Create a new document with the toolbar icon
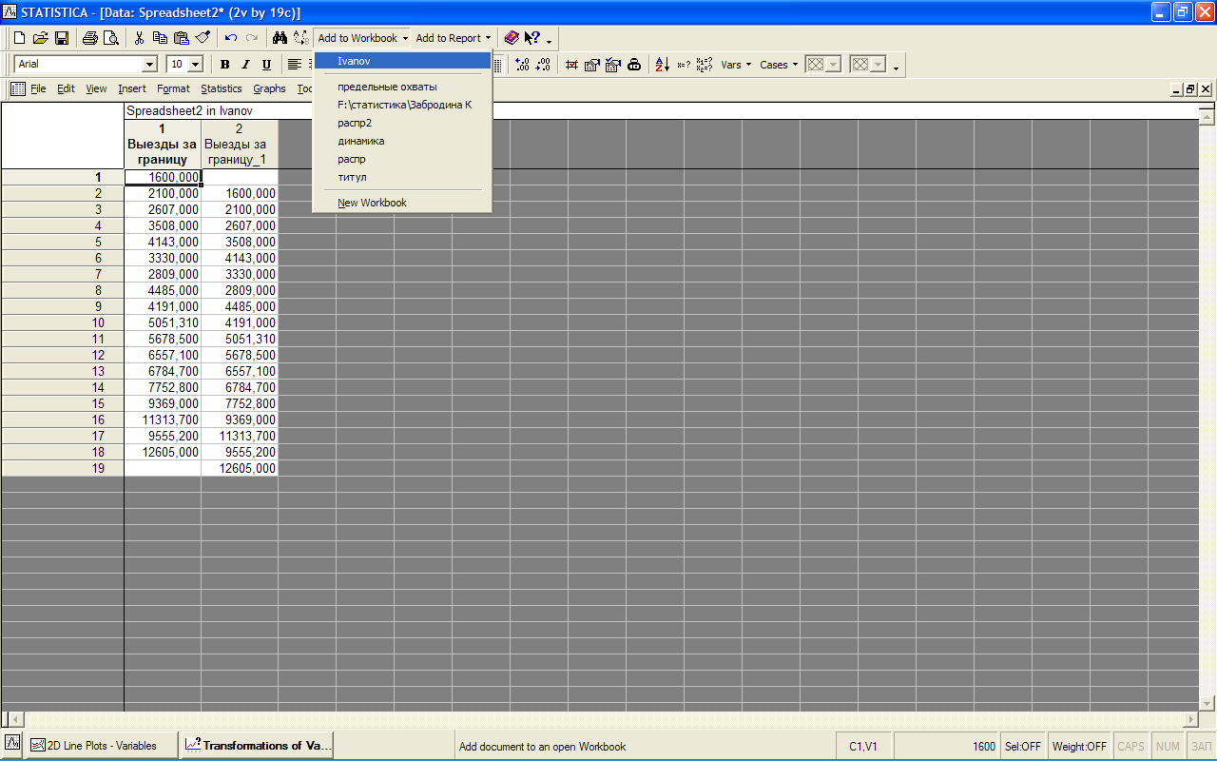This screenshot has width=1217, height=761. tap(19, 38)
